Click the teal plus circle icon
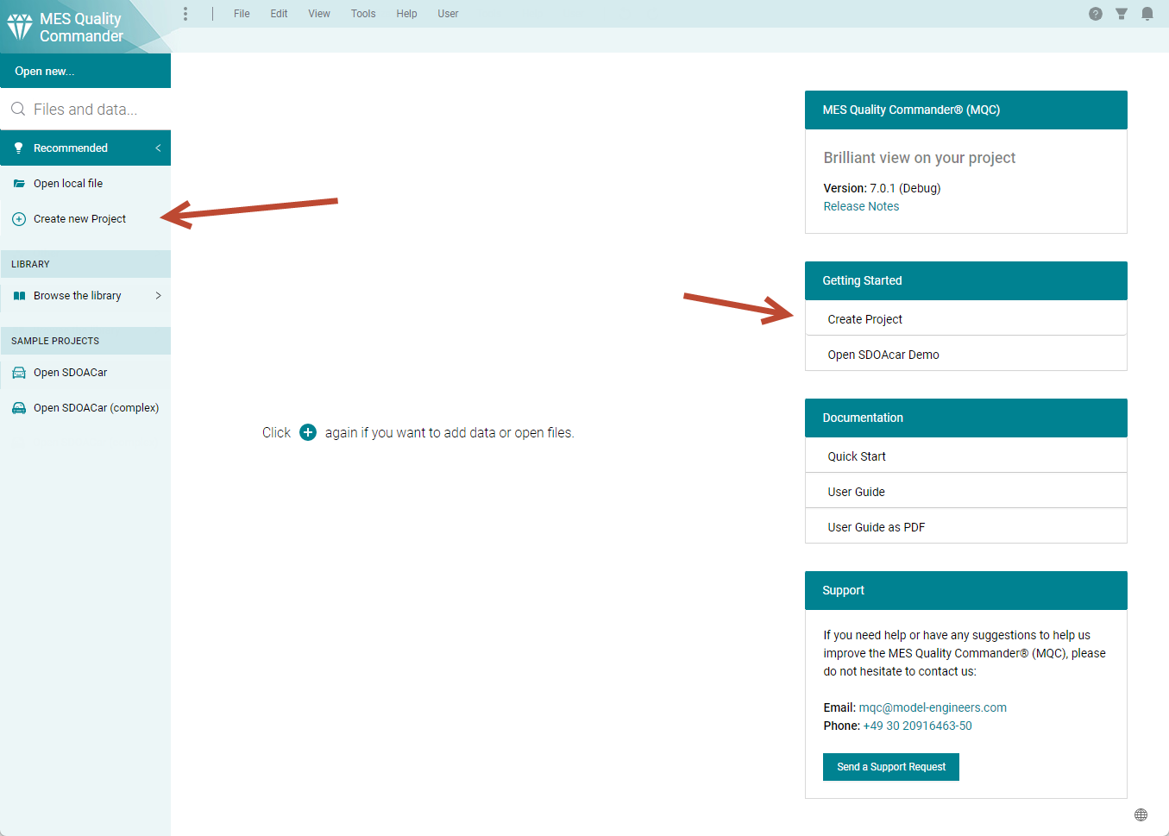Image resolution: width=1169 pixels, height=836 pixels. 308,432
